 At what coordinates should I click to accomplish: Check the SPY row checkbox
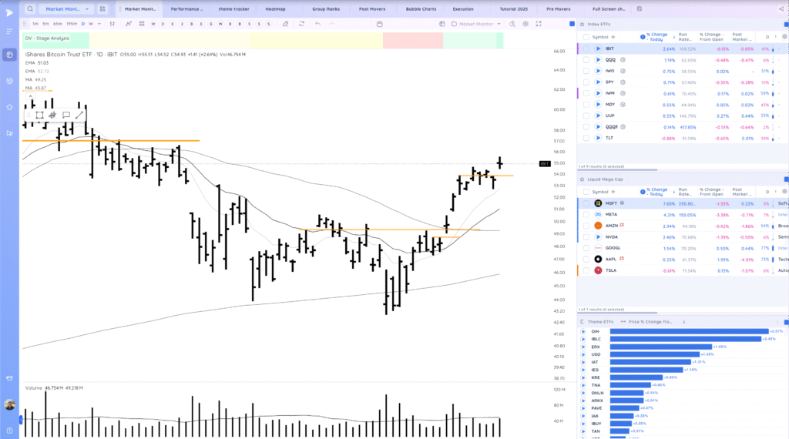tap(586, 82)
